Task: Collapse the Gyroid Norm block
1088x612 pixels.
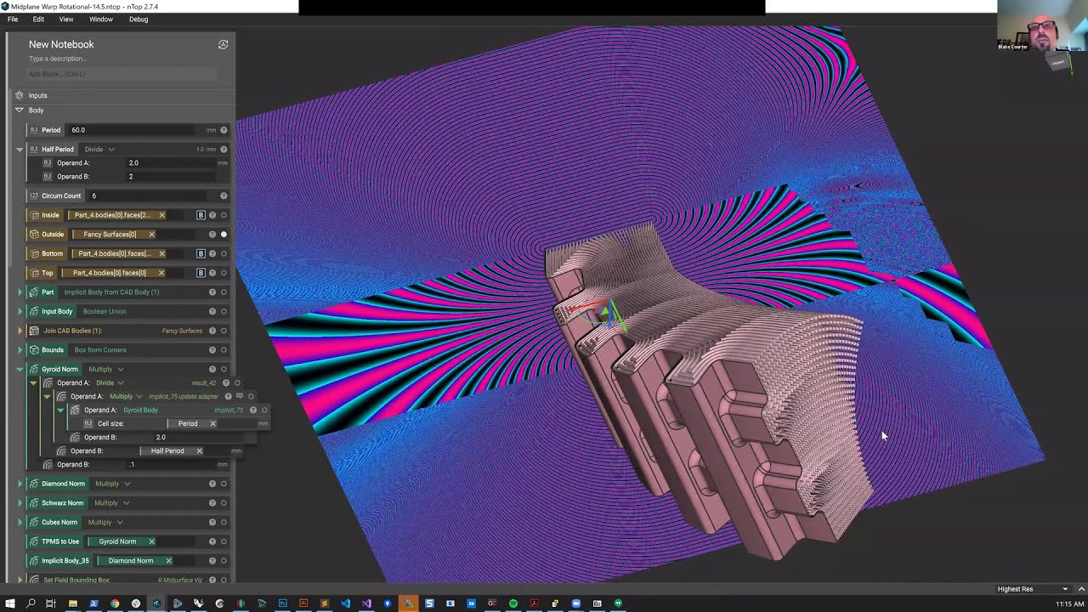Action: coord(20,370)
